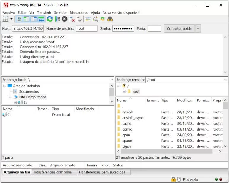Click the Conexão rápida button
The height and width of the screenshot is (183, 229).
(x=179, y=28)
